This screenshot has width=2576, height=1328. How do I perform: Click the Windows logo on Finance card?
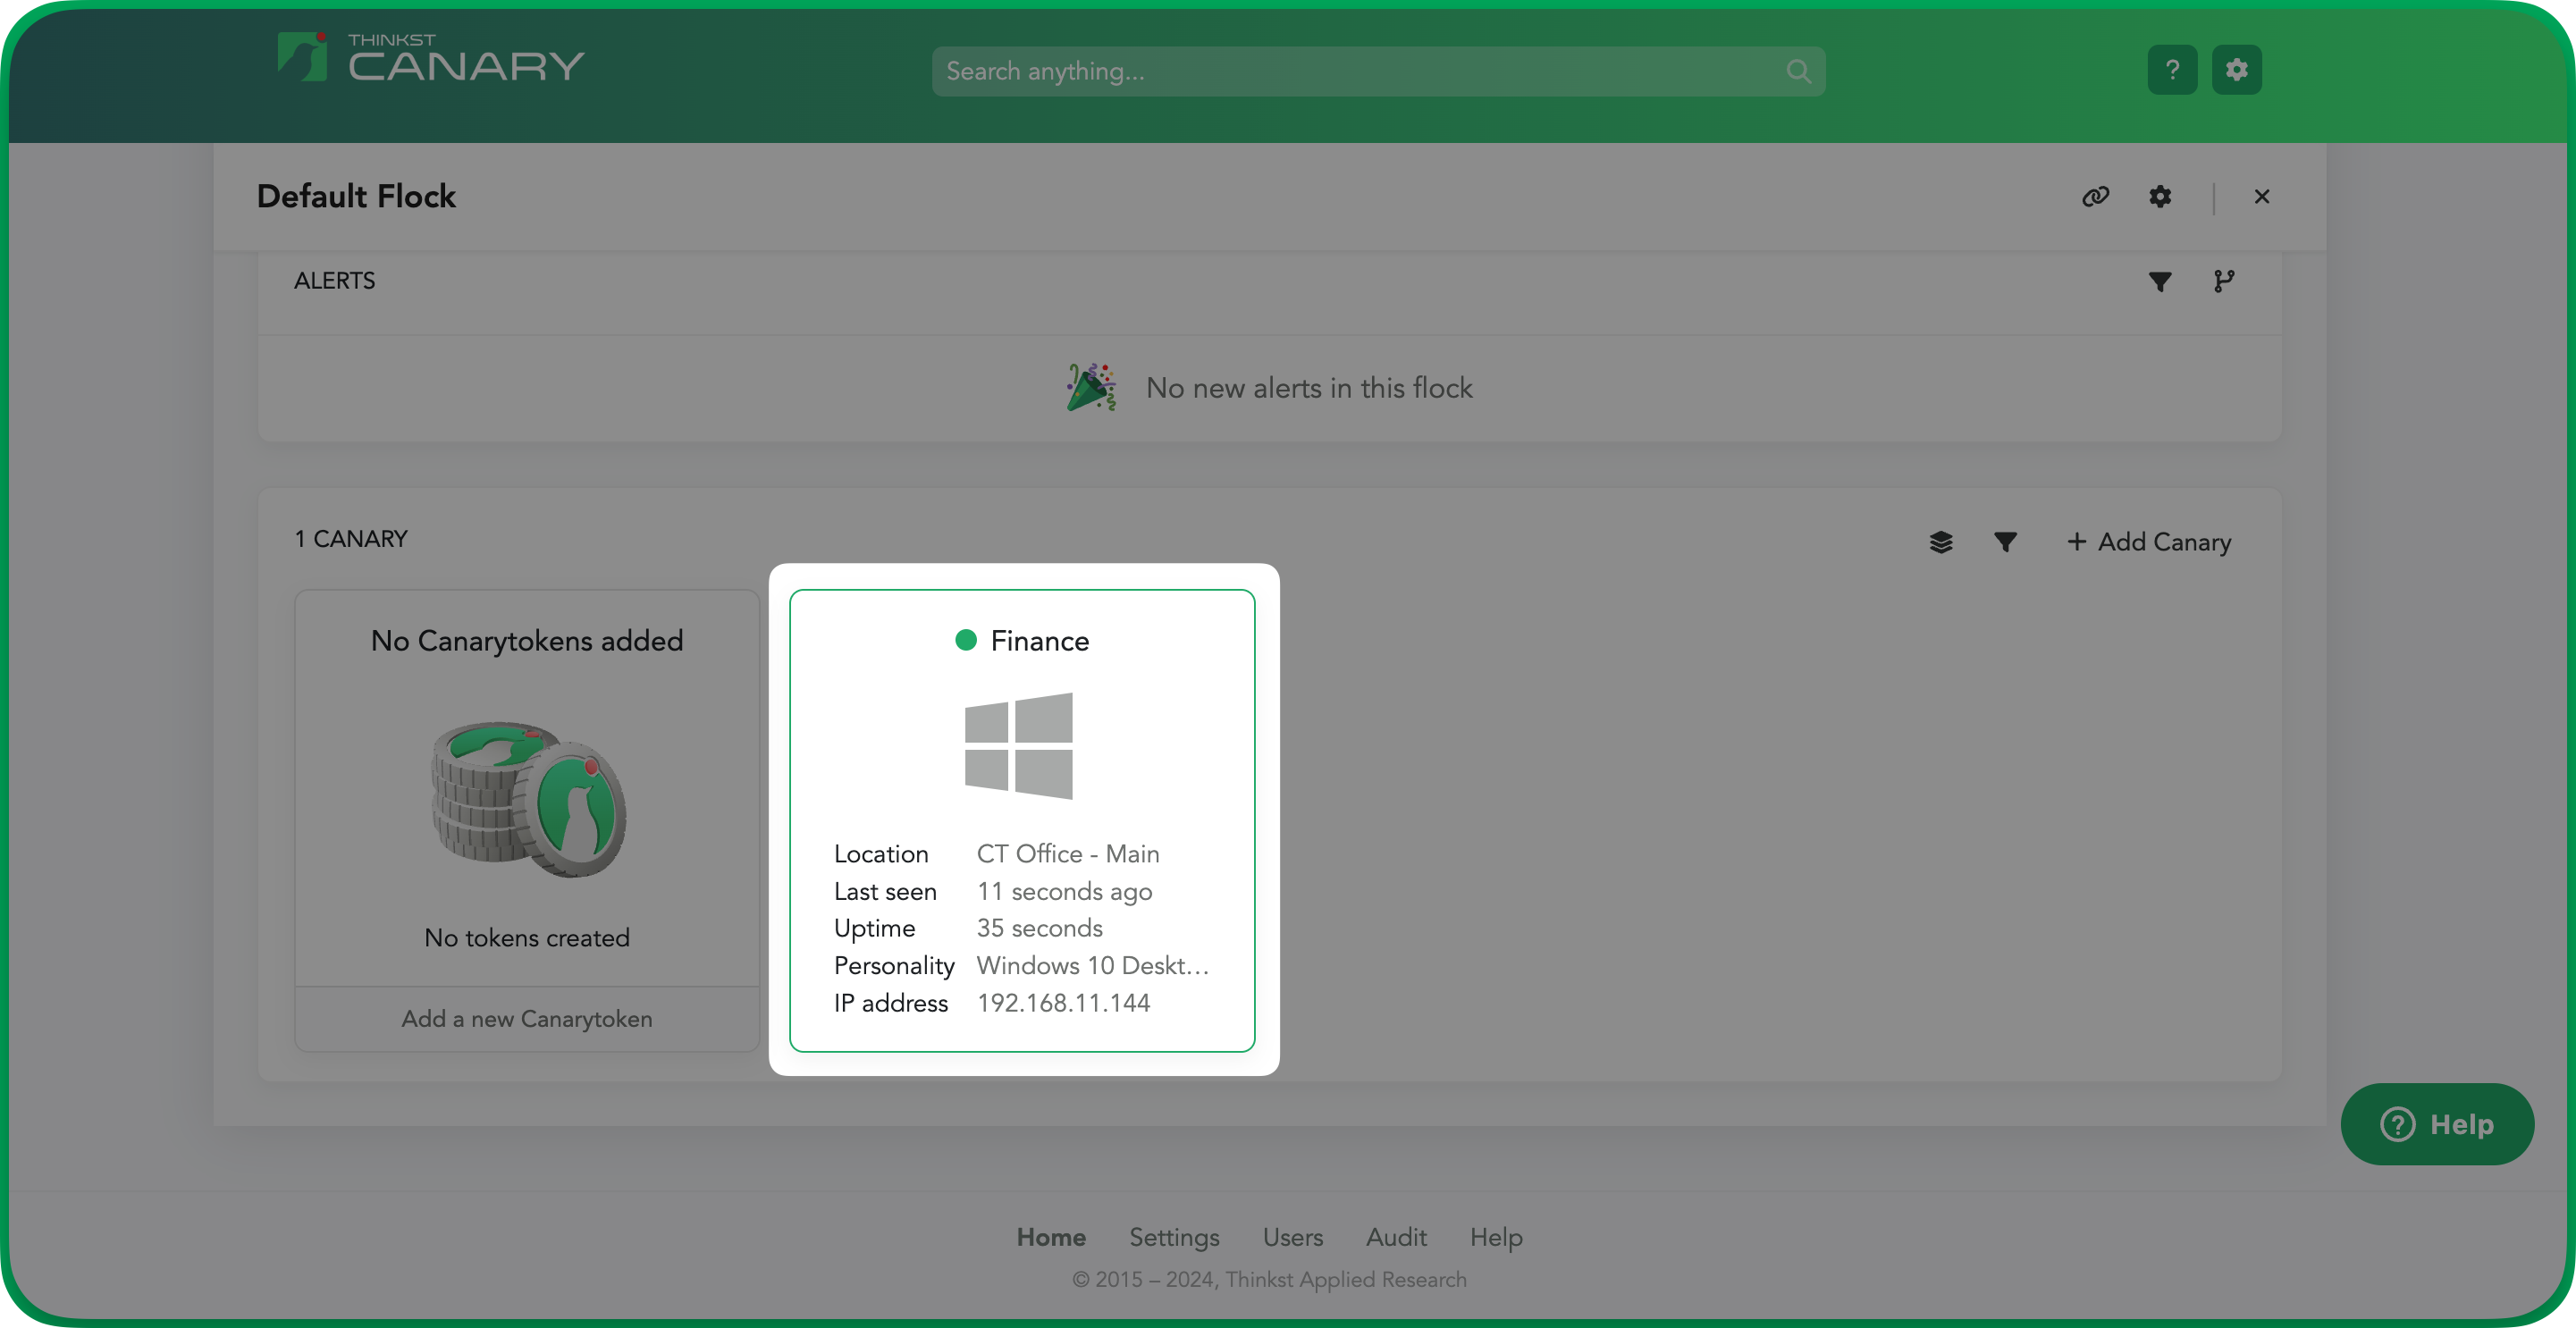coord(1019,746)
